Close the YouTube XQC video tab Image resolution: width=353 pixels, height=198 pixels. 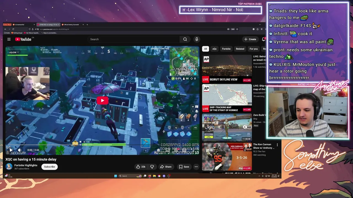coord(59,24)
